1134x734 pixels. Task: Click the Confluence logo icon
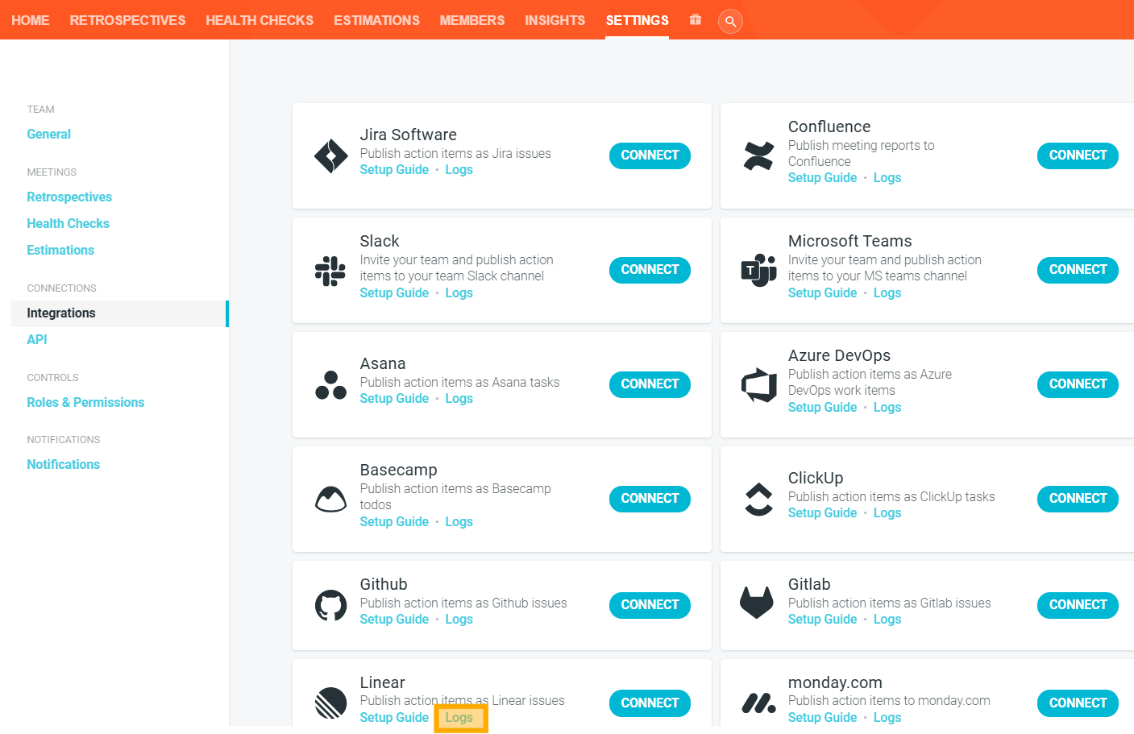(x=758, y=156)
